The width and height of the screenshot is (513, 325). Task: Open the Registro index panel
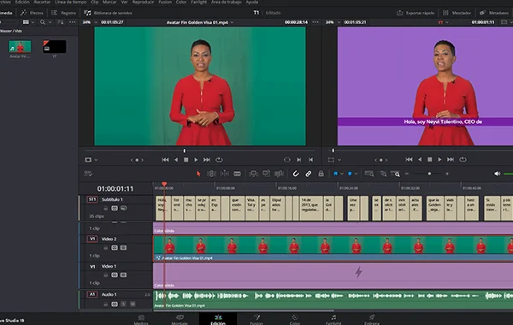tap(63, 13)
